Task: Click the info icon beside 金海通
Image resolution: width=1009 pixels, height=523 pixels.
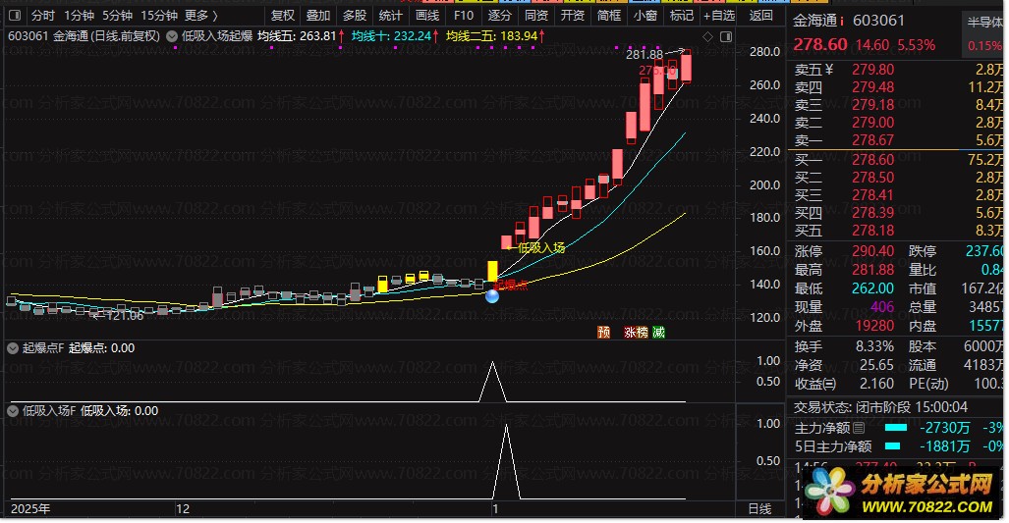Action: coord(842,22)
